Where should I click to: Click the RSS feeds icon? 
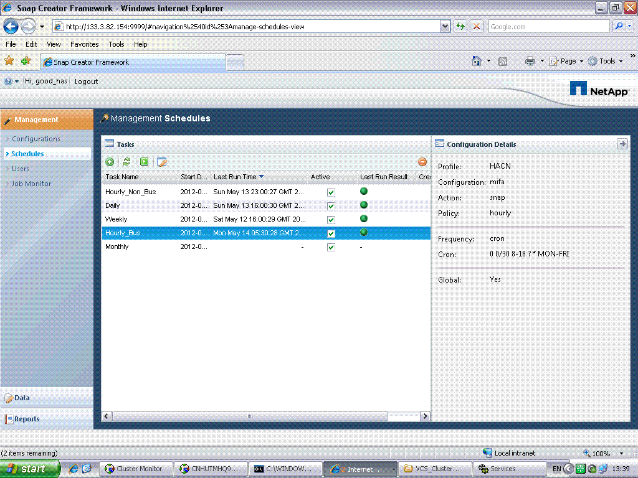[503, 62]
